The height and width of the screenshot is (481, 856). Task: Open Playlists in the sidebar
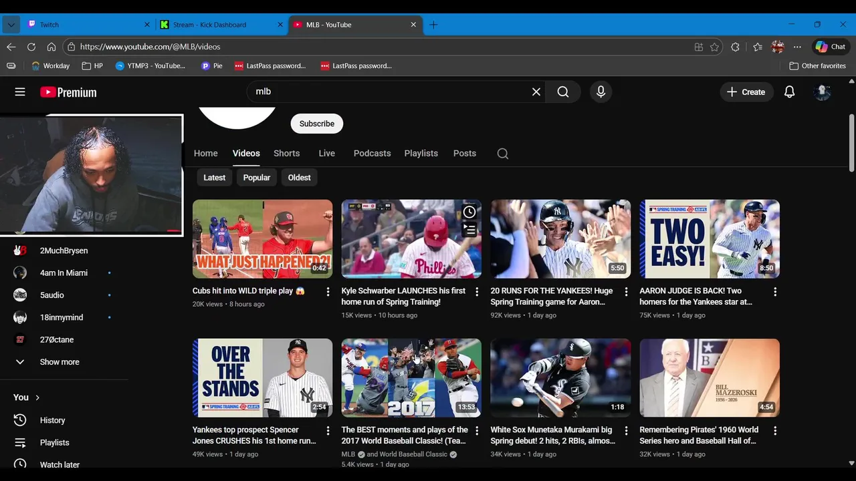tap(54, 442)
